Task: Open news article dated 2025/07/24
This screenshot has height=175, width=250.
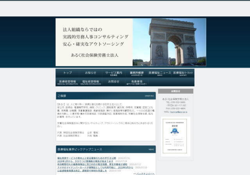Action: point(85,161)
